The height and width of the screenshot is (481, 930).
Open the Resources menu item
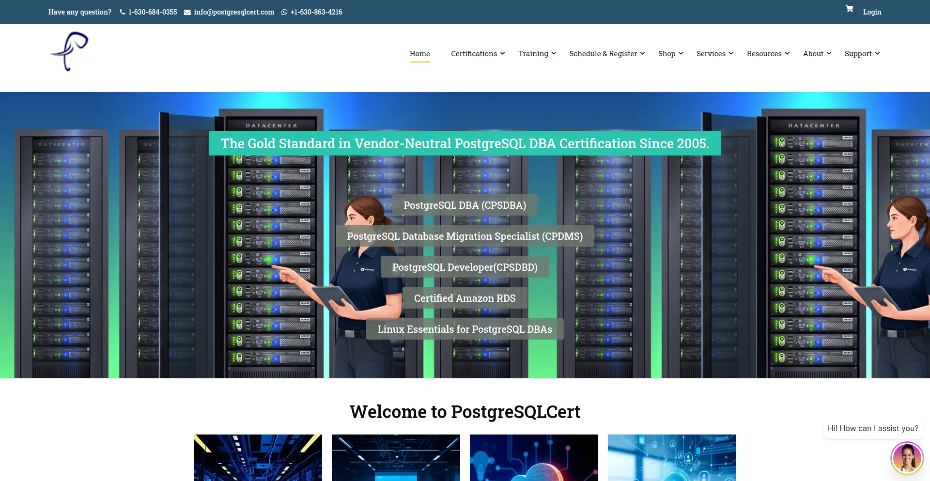[x=764, y=54]
